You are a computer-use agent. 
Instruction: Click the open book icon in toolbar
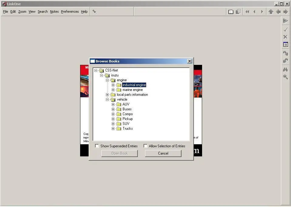tap(231, 12)
